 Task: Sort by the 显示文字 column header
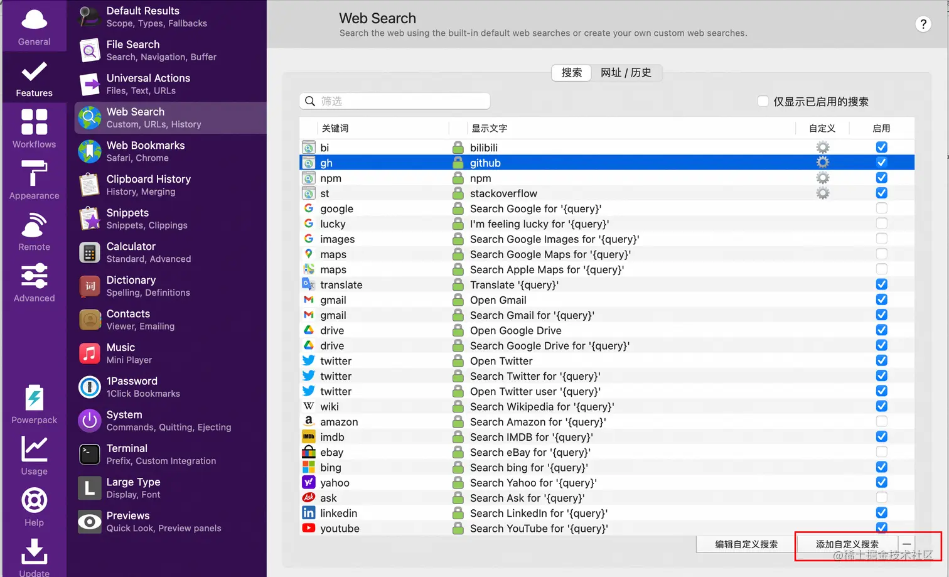[489, 128]
